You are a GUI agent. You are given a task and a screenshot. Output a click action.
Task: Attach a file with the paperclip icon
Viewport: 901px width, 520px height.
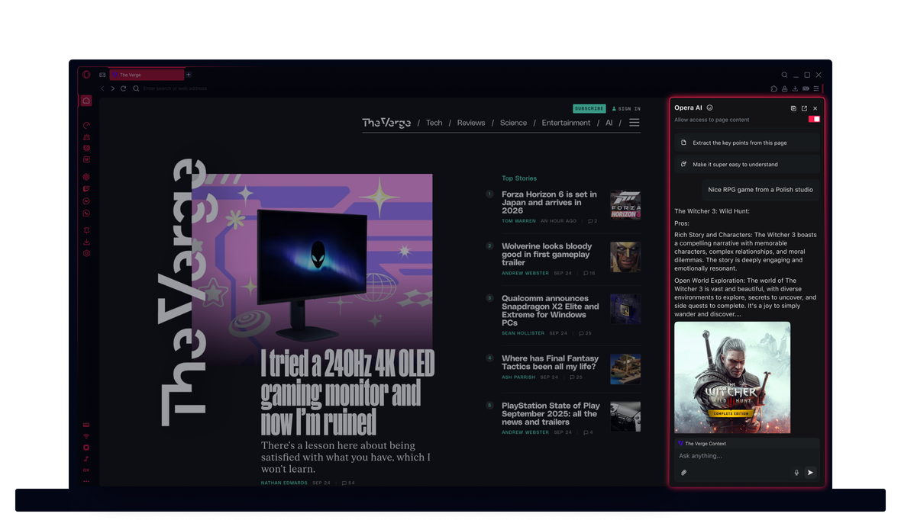[684, 473]
